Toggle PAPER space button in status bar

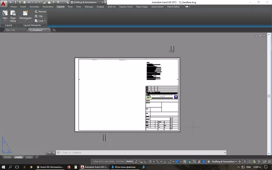pyautogui.click(x=129, y=162)
